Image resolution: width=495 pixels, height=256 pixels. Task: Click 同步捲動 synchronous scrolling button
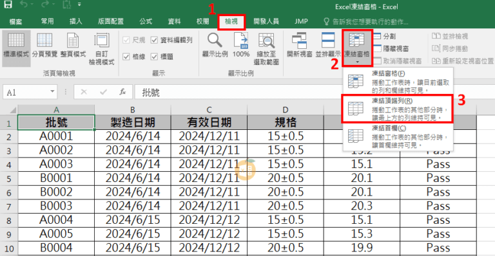(450, 48)
